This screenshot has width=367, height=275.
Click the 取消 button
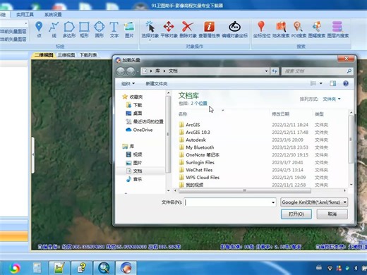tap(332, 214)
